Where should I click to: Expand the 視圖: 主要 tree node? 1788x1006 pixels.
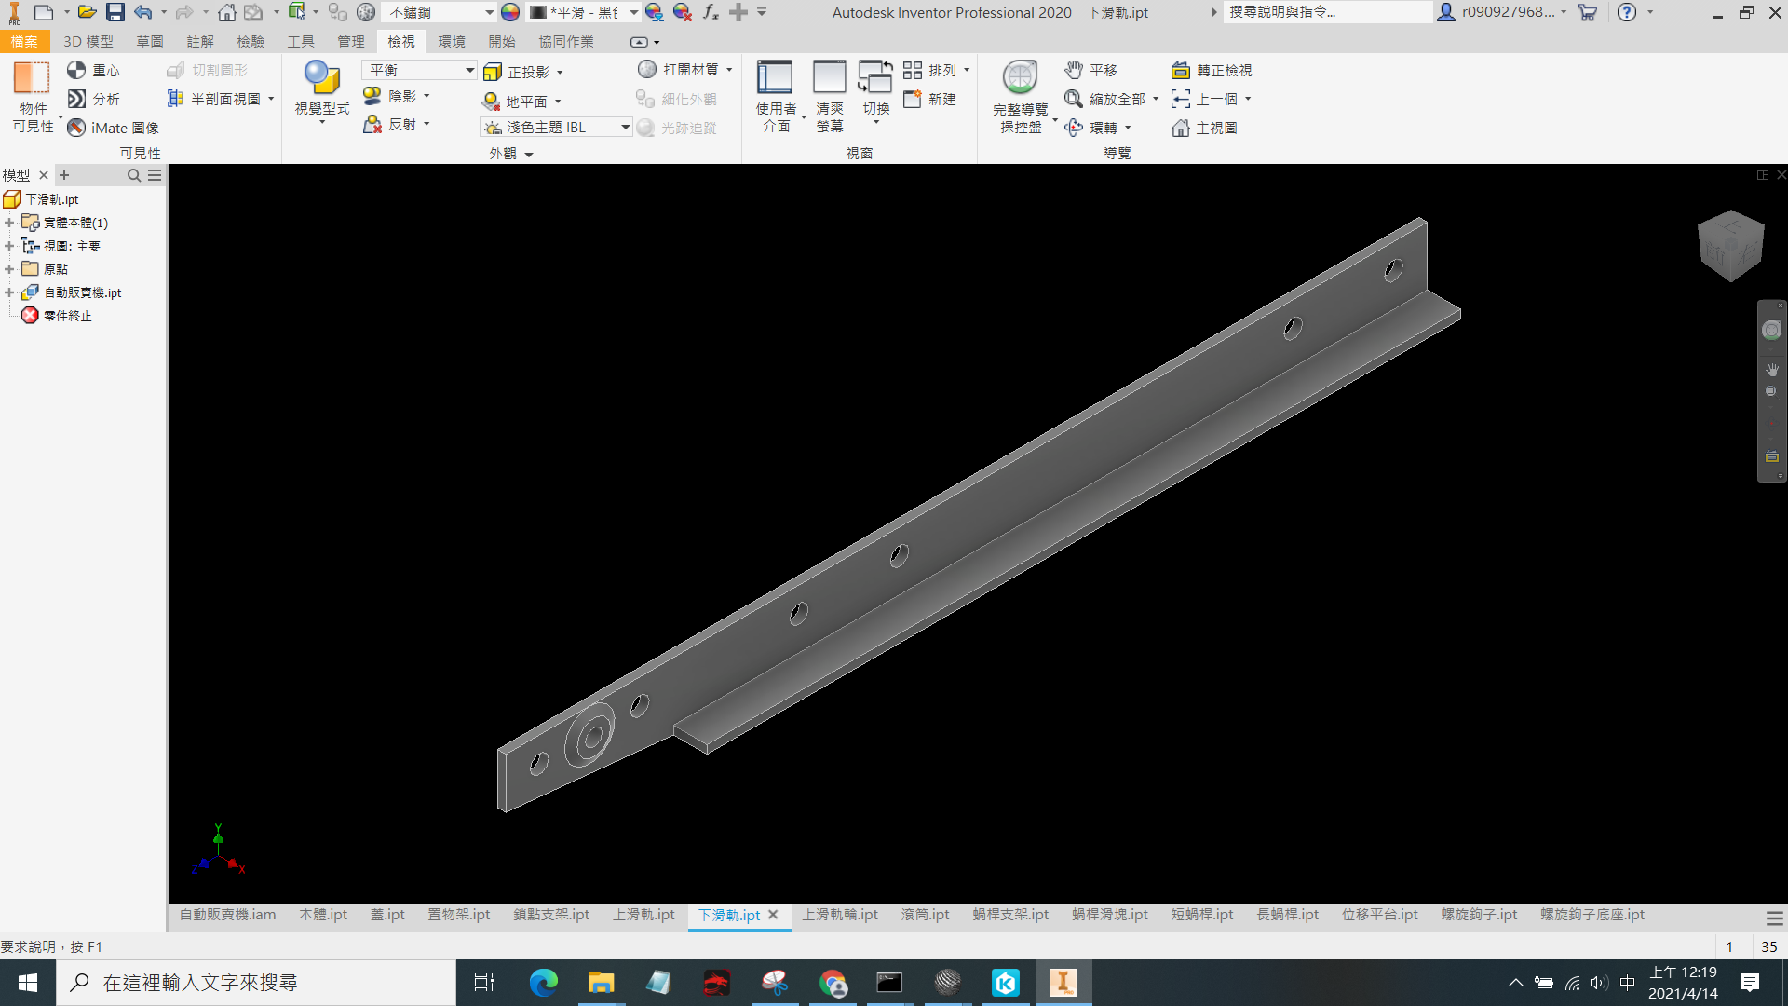pyautogui.click(x=9, y=246)
